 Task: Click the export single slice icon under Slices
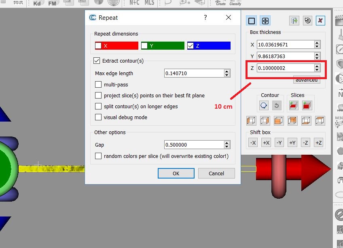(294, 106)
